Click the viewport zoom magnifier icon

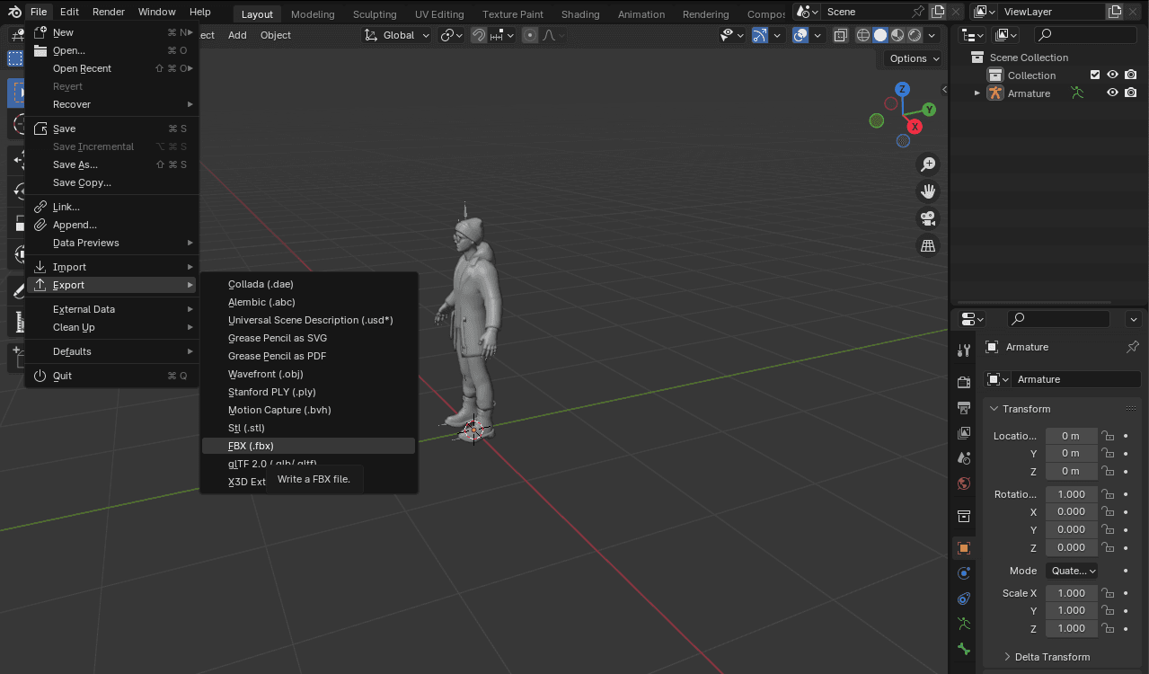tap(927, 164)
